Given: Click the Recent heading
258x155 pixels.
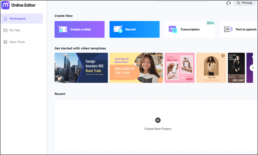Looking at the screenshot, I should 60,94.
